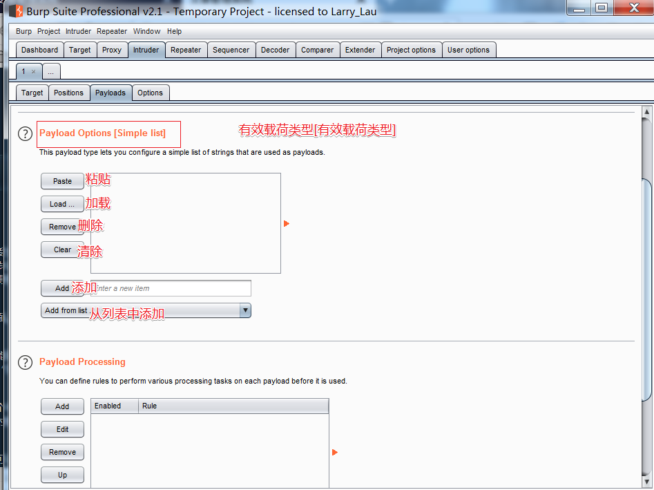The height and width of the screenshot is (490, 654).
Task: Expand the Add from list dropdown arrow
Action: [x=245, y=310]
